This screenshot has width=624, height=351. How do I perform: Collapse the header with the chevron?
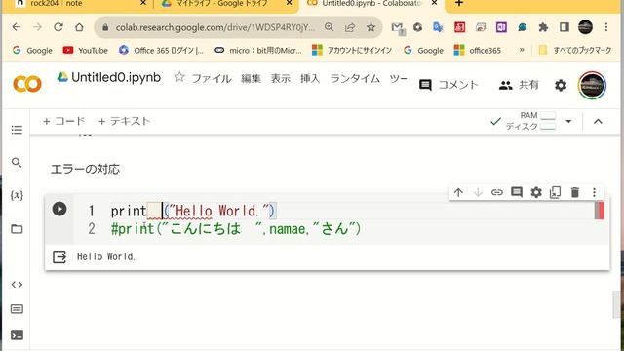598,121
